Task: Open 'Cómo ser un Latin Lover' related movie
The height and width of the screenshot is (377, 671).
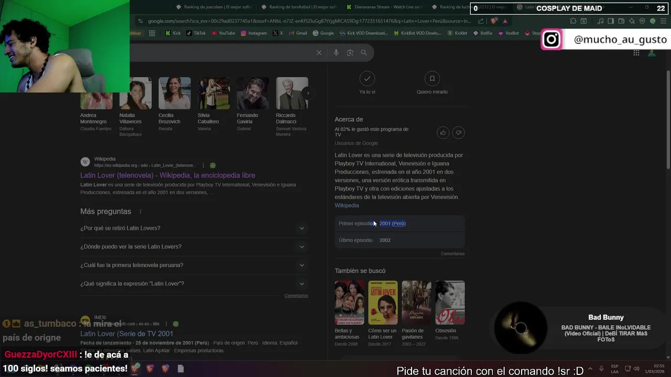Action: pyautogui.click(x=383, y=303)
